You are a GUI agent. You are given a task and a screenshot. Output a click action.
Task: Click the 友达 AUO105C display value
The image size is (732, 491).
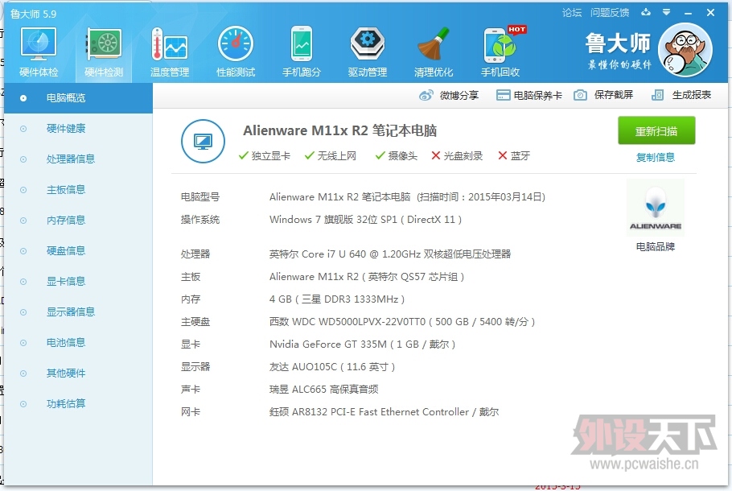[332, 367]
